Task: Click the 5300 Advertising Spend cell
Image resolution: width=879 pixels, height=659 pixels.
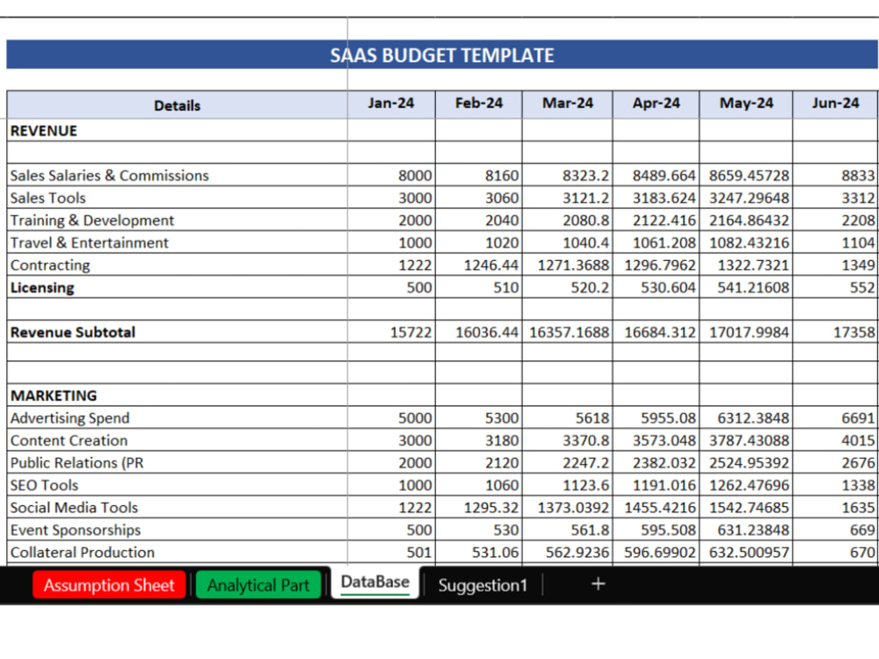Action: [479, 417]
